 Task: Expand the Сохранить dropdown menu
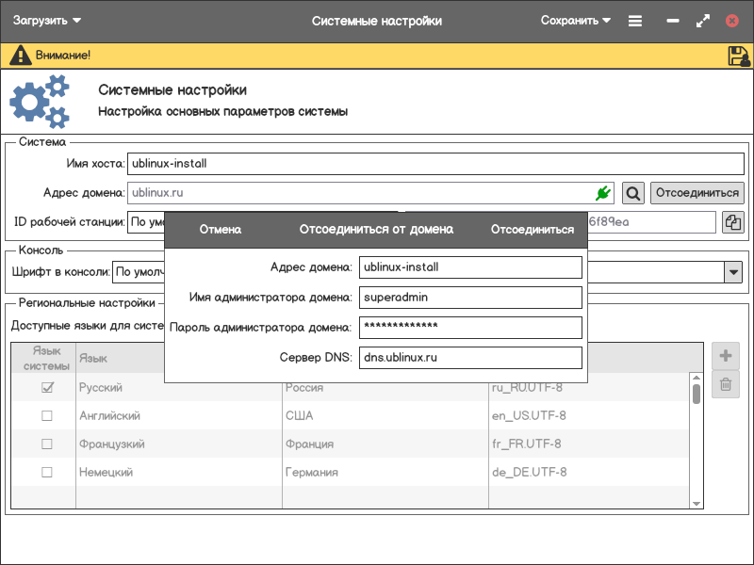tap(576, 21)
